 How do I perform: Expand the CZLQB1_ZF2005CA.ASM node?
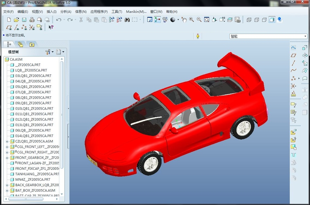click(x=7, y=142)
